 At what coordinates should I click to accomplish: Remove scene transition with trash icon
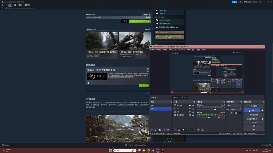(x=236, y=113)
